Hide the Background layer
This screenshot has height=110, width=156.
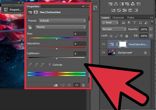coord(103,53)
